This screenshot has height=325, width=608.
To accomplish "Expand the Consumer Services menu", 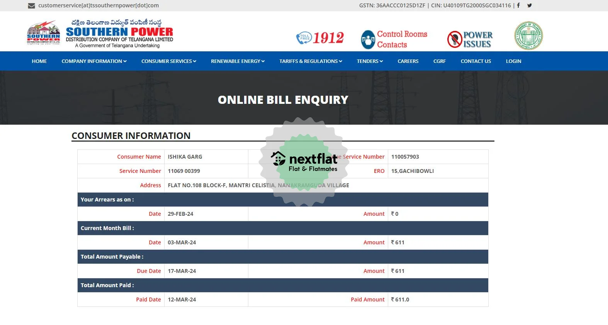I will [x=168, y=61].
